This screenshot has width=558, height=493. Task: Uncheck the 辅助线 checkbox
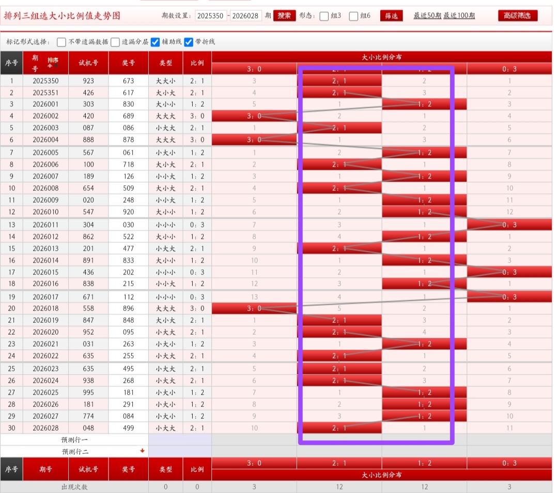pos(155,42)
